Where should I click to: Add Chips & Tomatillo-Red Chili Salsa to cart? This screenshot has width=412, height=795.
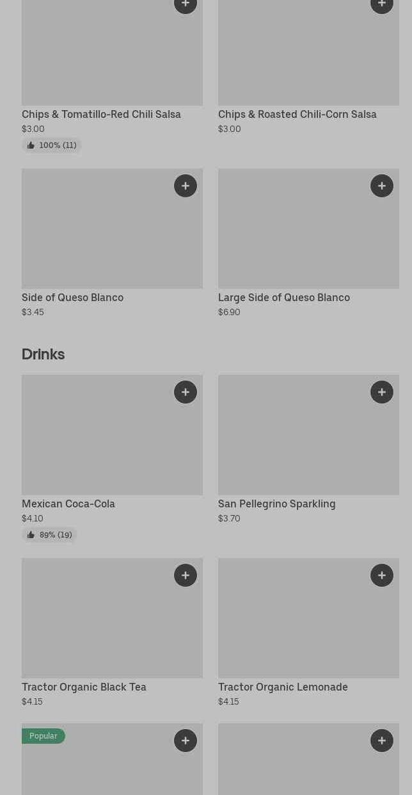pyautogui.click(x=186, y=5)
